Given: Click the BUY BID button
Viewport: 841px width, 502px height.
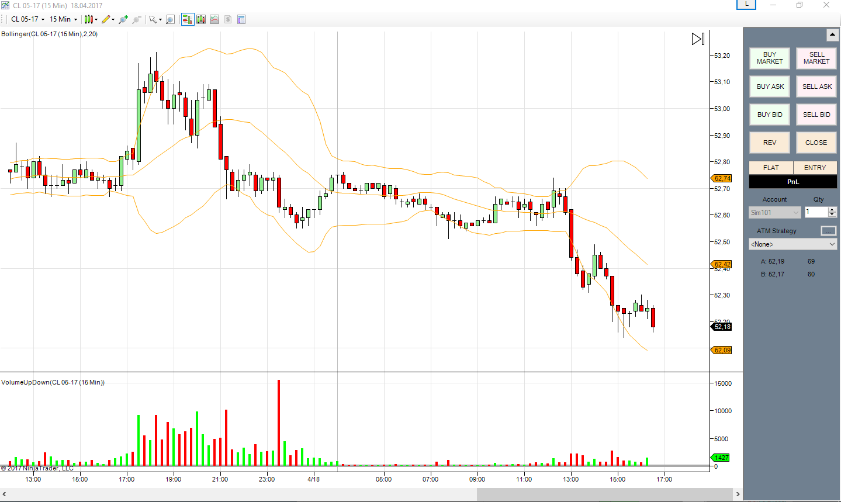Looking at the screenshot, I should point(770,115).
